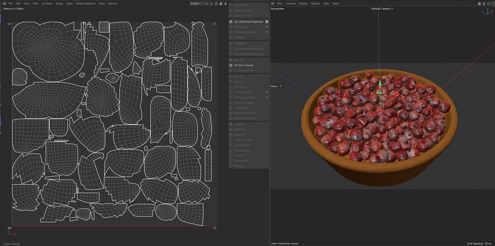Click the camera icon next to Default Camera

(x=392, y=9)
